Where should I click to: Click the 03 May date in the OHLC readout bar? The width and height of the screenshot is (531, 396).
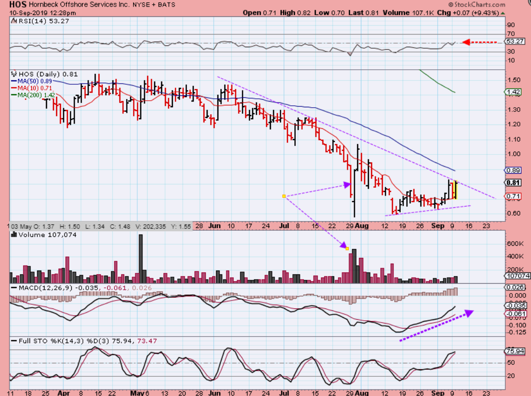[21, 226]
